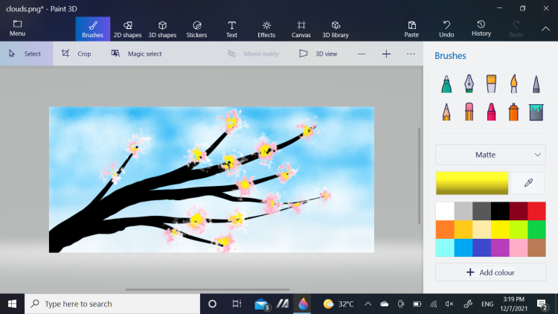
Task: Expand the Matte material dropdown
Action: coord(490,155)
